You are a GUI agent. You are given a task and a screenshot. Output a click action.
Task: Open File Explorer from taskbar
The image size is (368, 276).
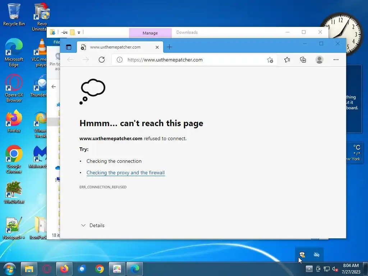tap(29, 269)
